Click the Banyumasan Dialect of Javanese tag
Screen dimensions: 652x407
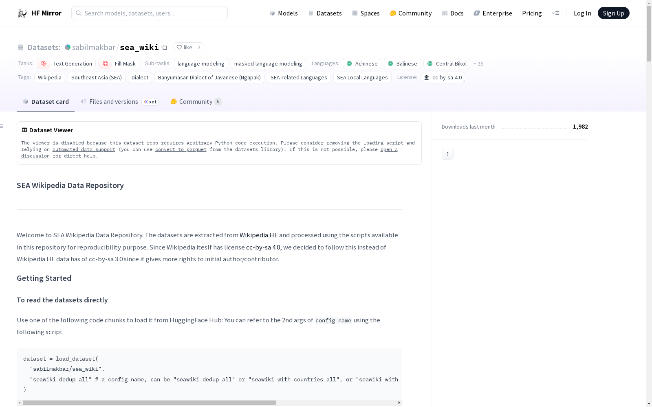coord(209,77)
